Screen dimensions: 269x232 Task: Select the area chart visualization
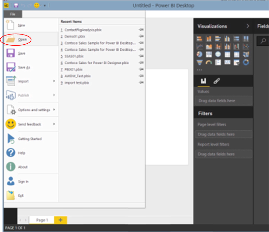point(209,47)
